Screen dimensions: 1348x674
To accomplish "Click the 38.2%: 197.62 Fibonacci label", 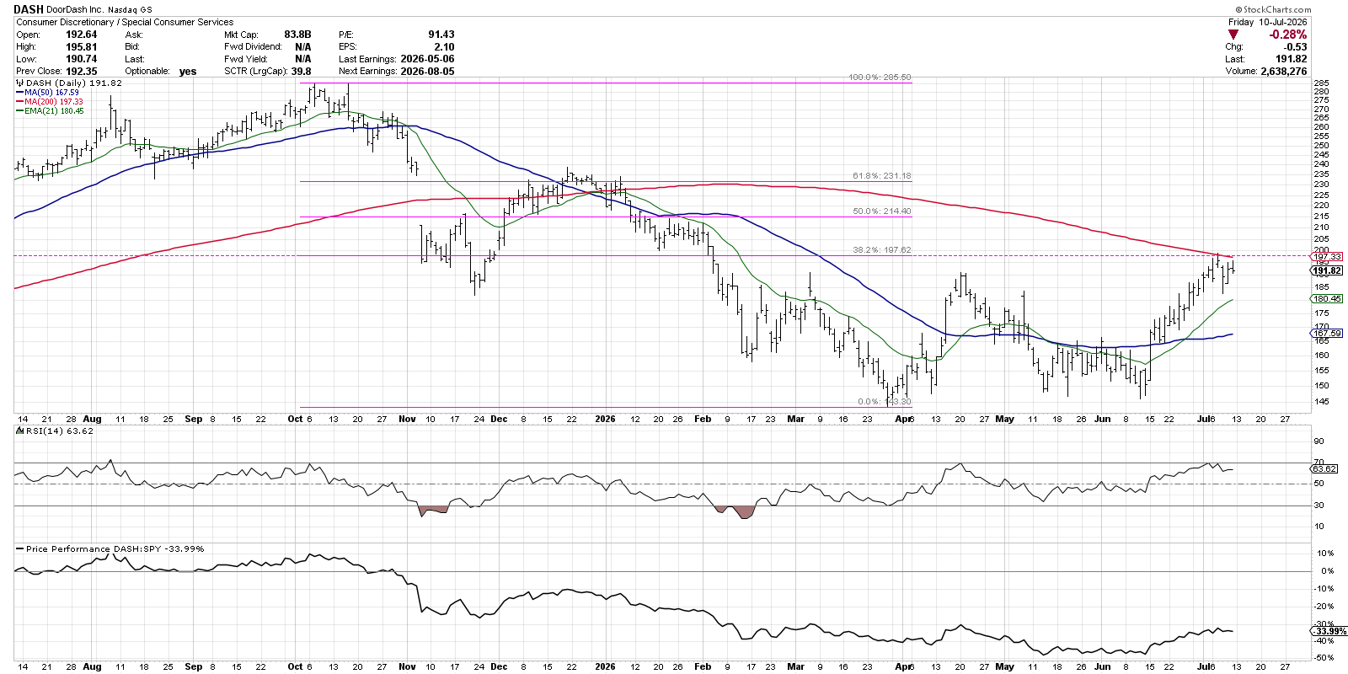I will 881,250.
